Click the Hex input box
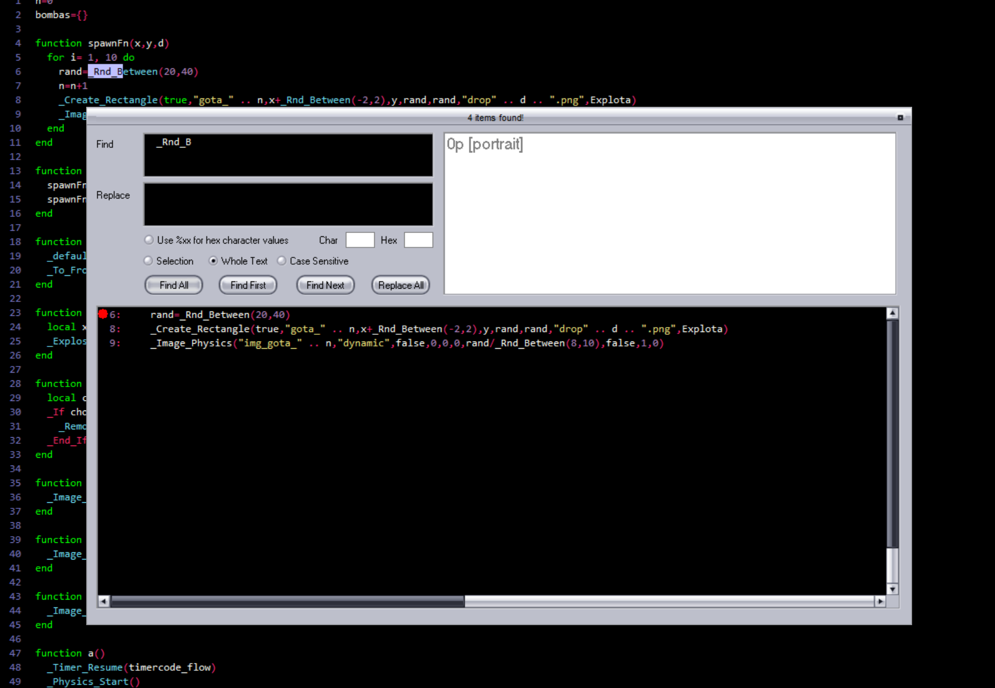This screenshot has height=688, width=995. point(418,240)
